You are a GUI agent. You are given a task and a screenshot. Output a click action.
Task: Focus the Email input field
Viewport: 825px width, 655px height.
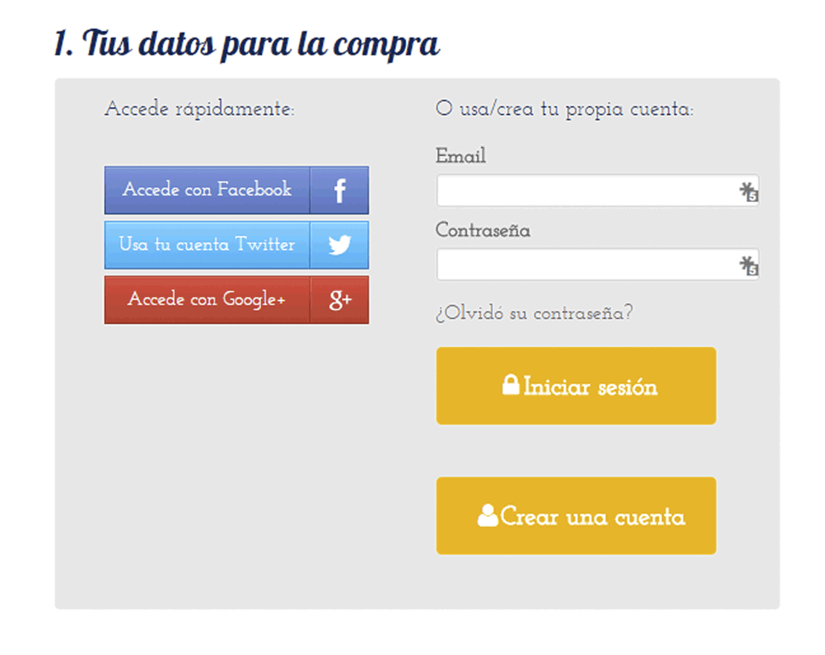click(597, 190)
